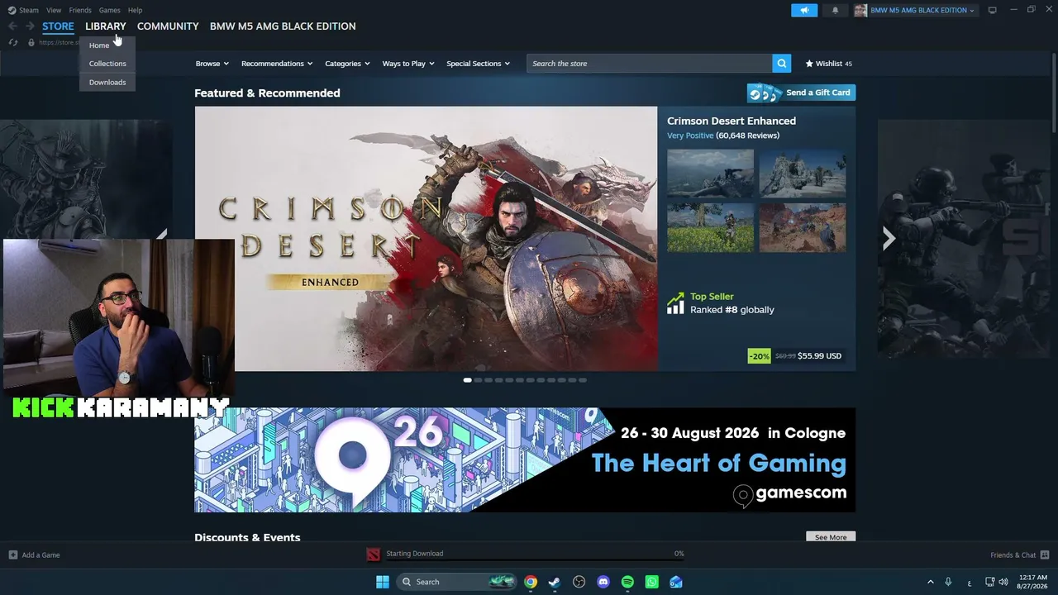Open the Friends menu
Screen dimensions: 1058x595
tap(80, 10)
